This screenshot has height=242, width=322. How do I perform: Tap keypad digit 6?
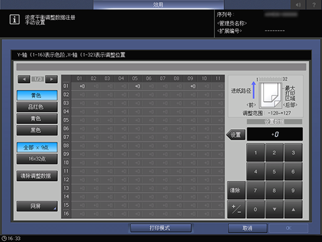click(x=293, y=172)
